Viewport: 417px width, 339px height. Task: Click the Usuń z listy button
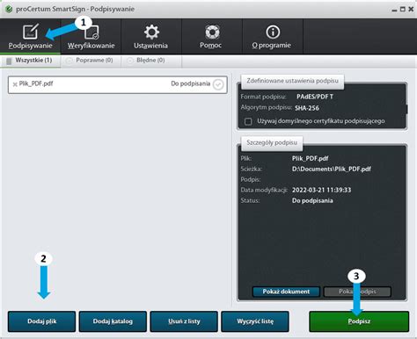(184, 321)
